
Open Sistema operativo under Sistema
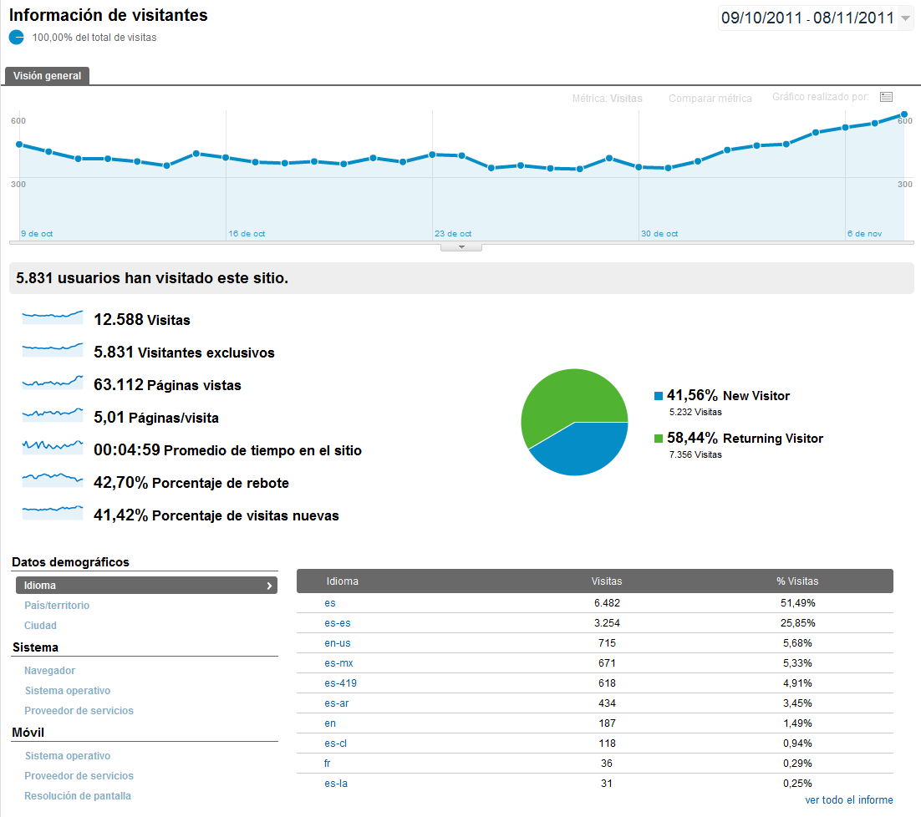click(68, 690)
